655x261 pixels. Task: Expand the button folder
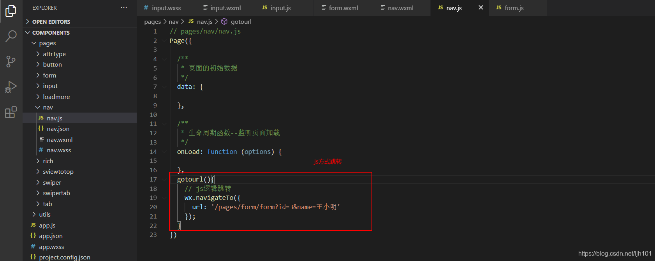79,65
